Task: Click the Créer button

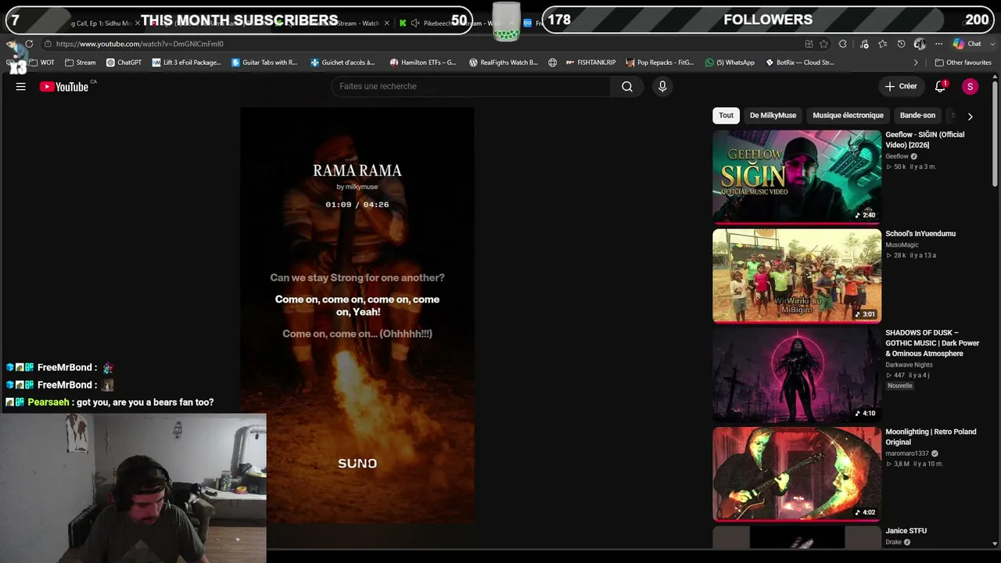Action: point(901,87)
